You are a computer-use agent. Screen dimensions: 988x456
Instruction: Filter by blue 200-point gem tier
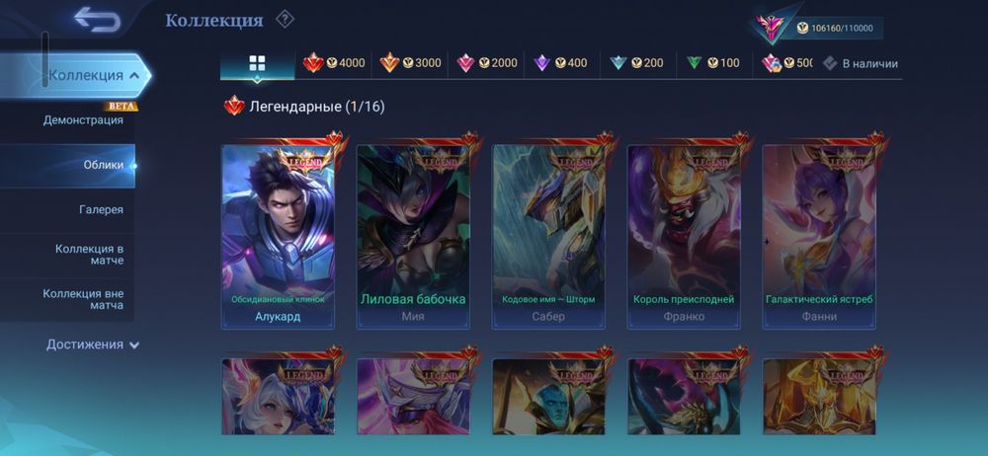(x=637, y=63)
